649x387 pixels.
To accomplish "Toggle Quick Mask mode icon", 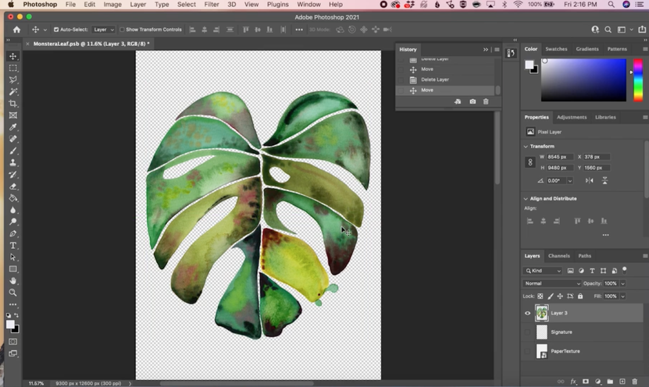I will point(13,342).
